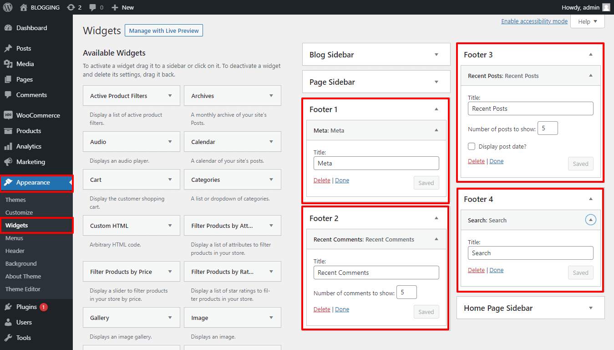Open the Analytics chart icon

tap(8, 146)
